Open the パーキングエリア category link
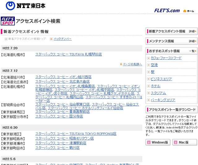Image resolution: width=198 pixels, height=165 pixels. click(x=163, y=100)
